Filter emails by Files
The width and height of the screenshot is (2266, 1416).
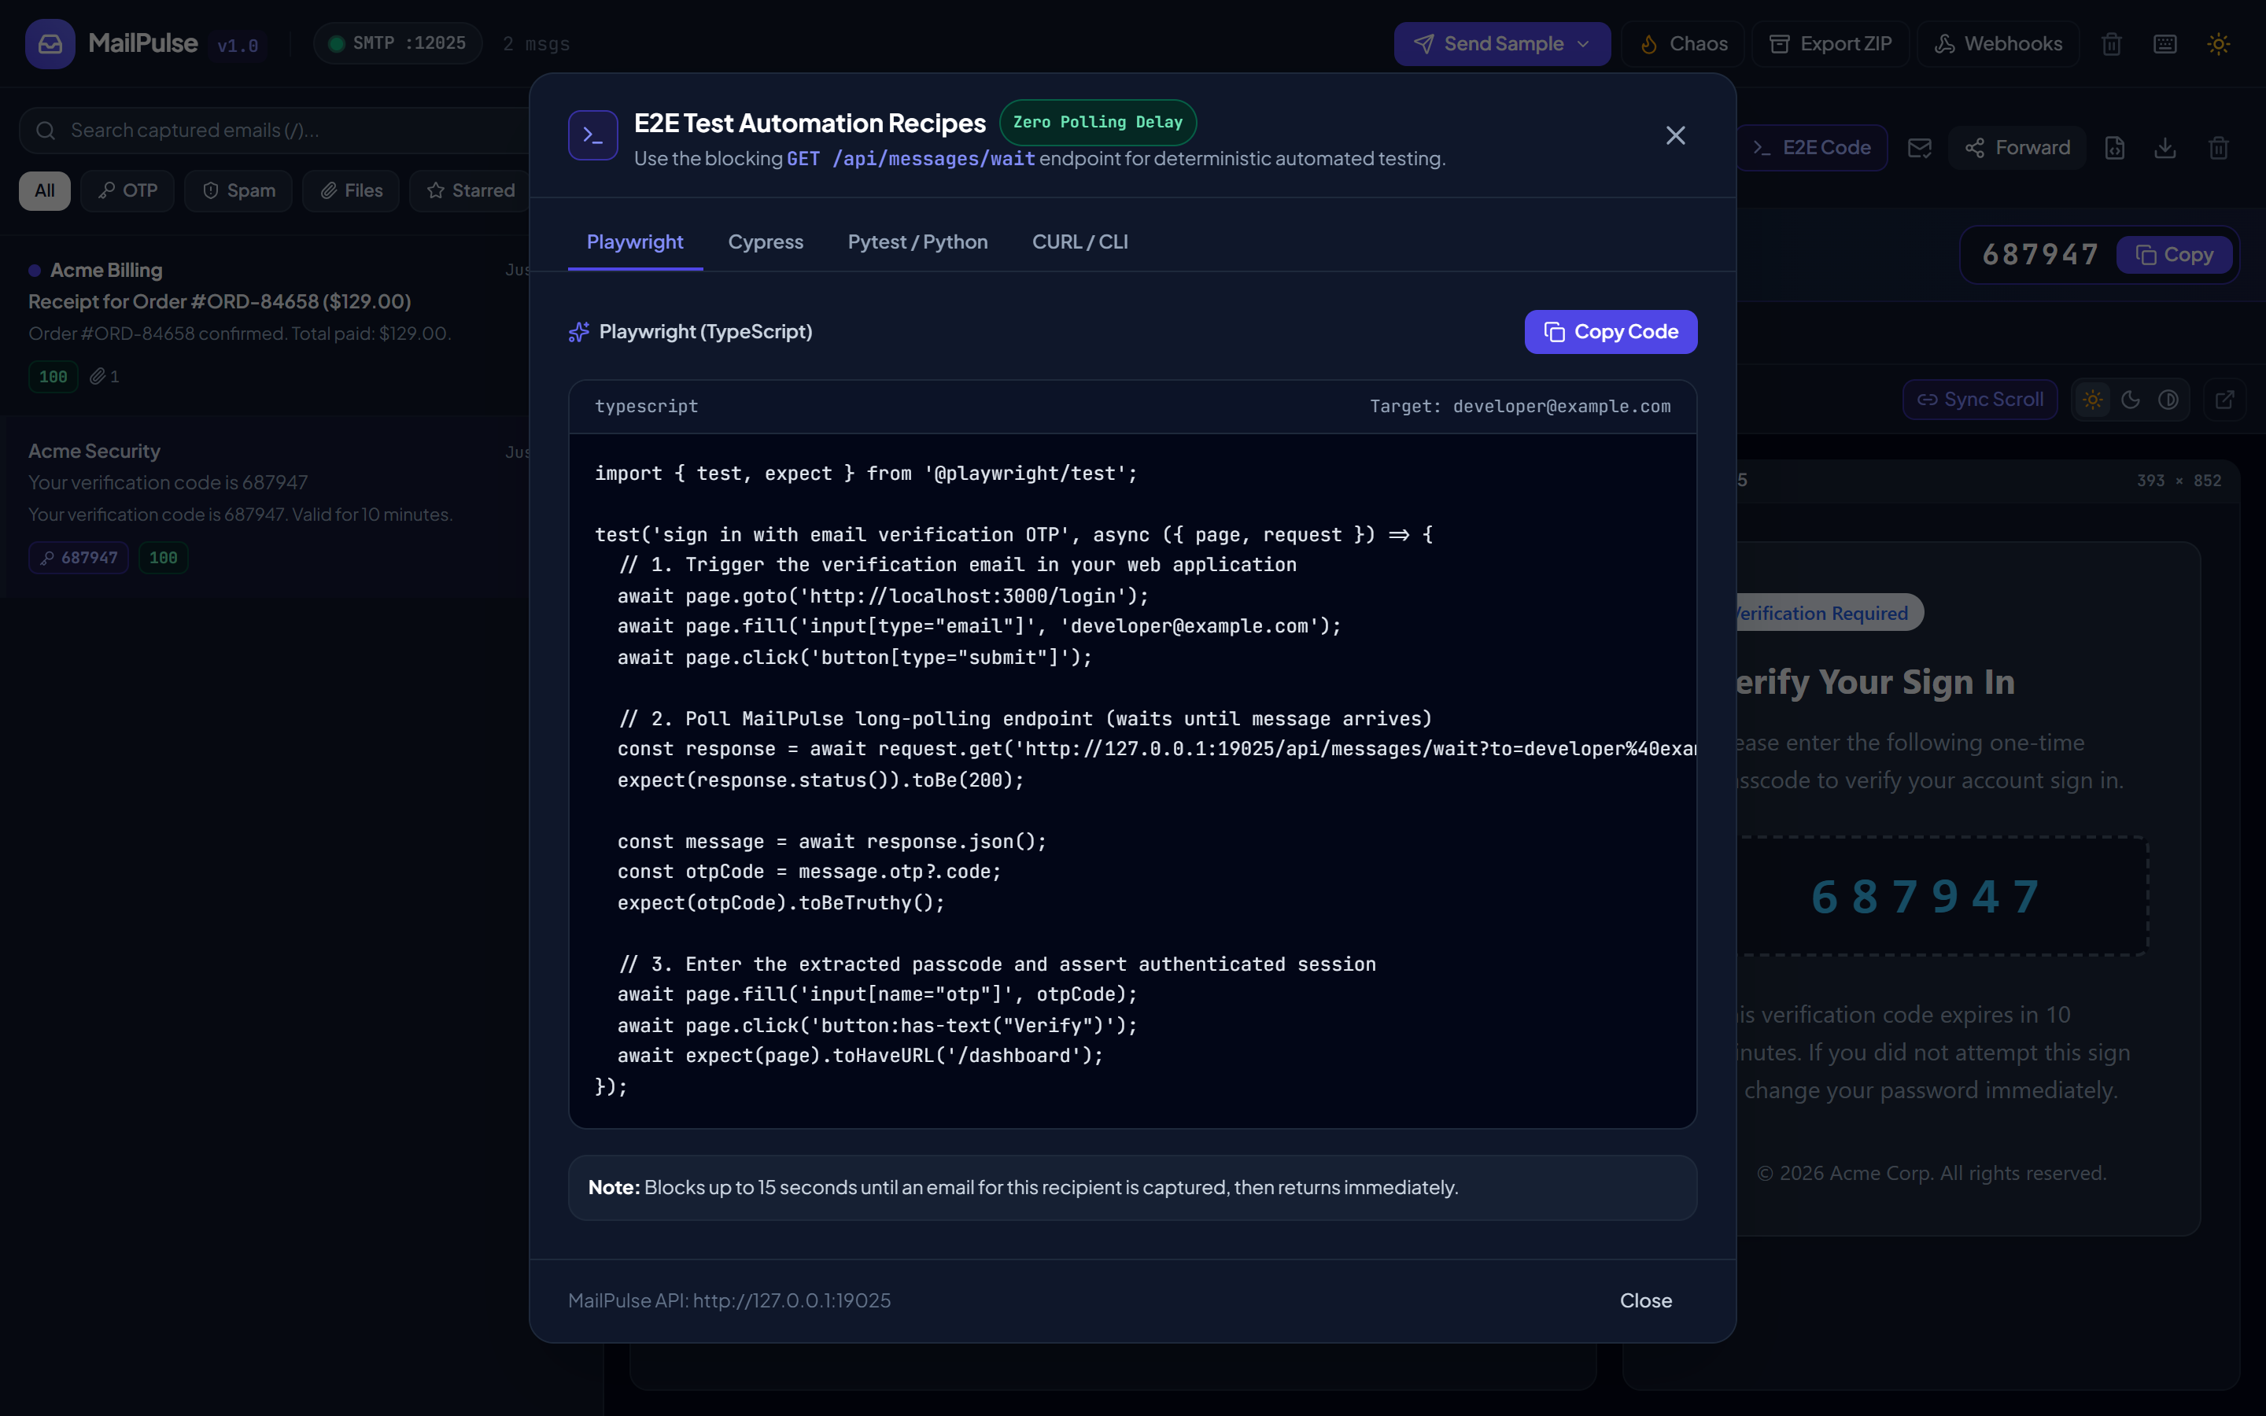[x=351, y=191]
